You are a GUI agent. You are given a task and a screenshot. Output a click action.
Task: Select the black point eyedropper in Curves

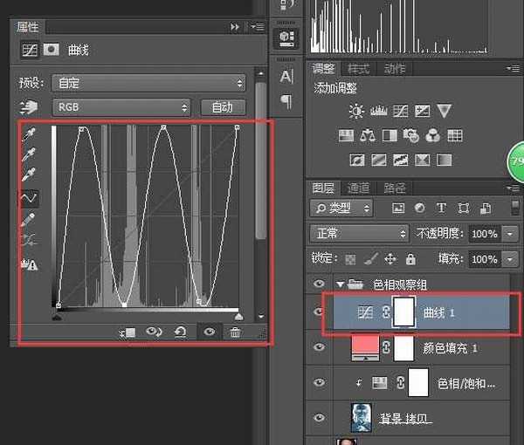tap(29, 134)
